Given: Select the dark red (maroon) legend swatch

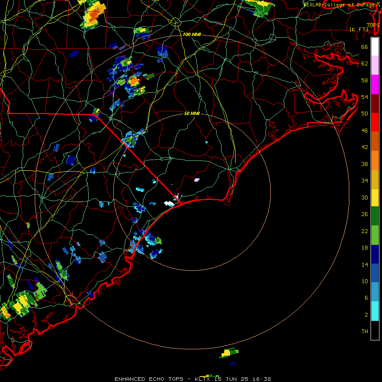Looking at the screenshot, I should point(375,103).
